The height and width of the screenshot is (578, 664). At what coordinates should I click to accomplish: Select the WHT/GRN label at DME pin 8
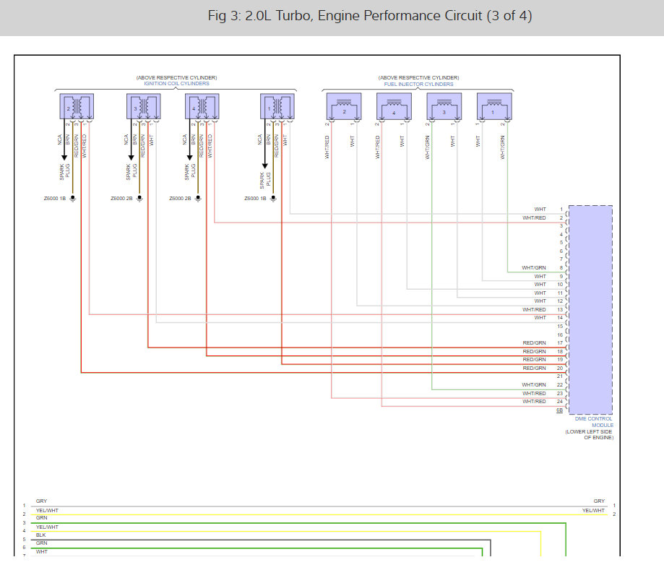pos(534,268)
